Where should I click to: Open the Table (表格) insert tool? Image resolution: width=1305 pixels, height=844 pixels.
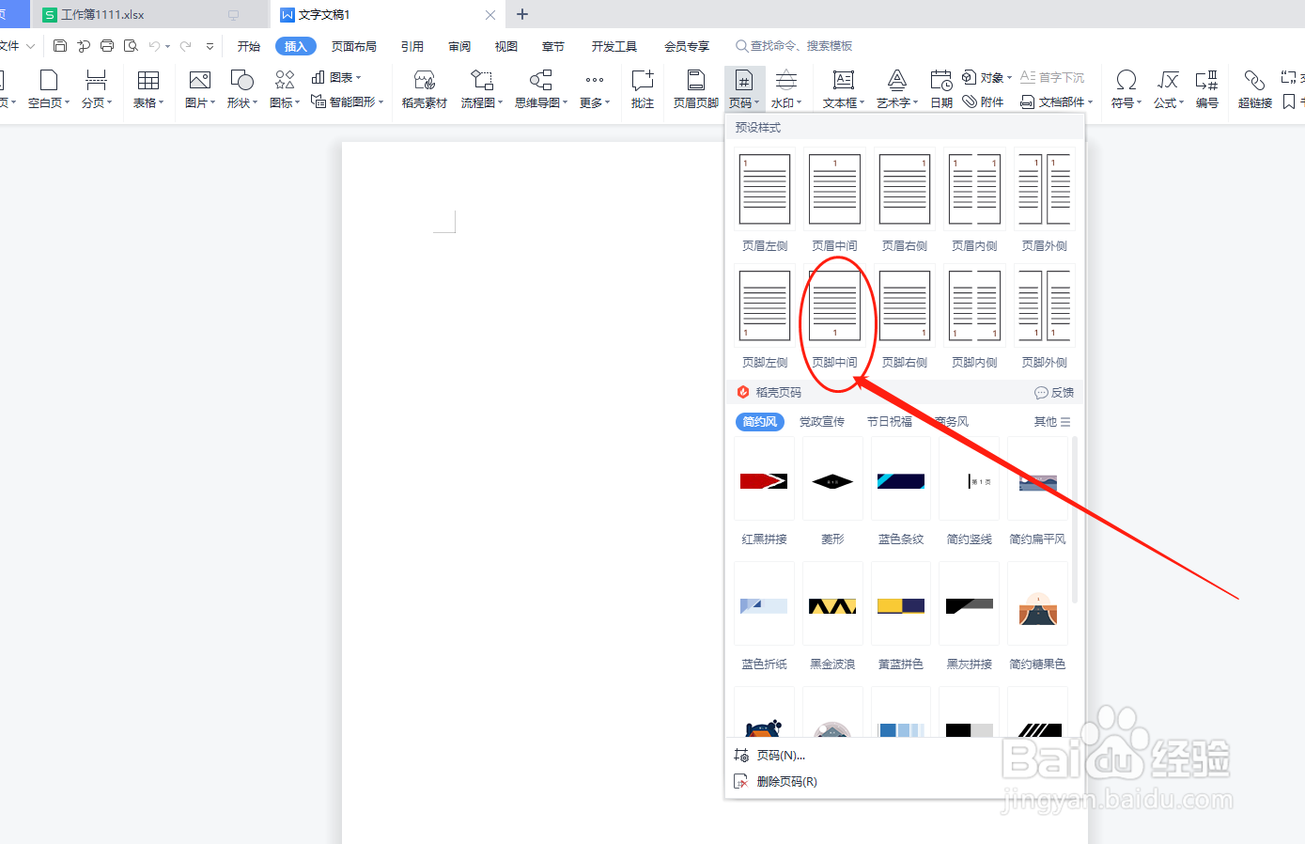click(x=148, y=89)
